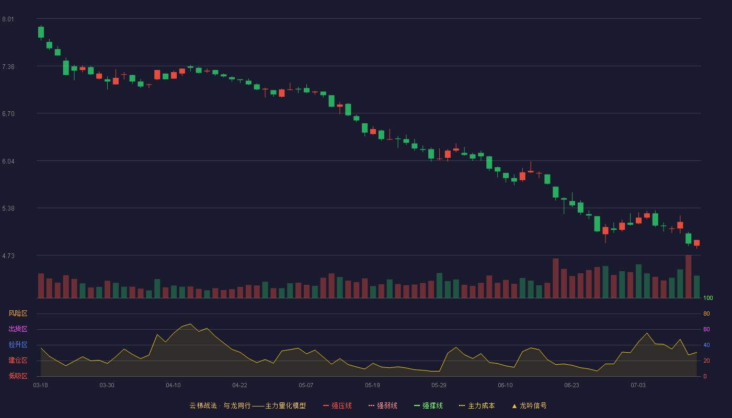This screenshot has width=732, height=418.
Task: Click the 05-07 date label
Action: (306, 385)
